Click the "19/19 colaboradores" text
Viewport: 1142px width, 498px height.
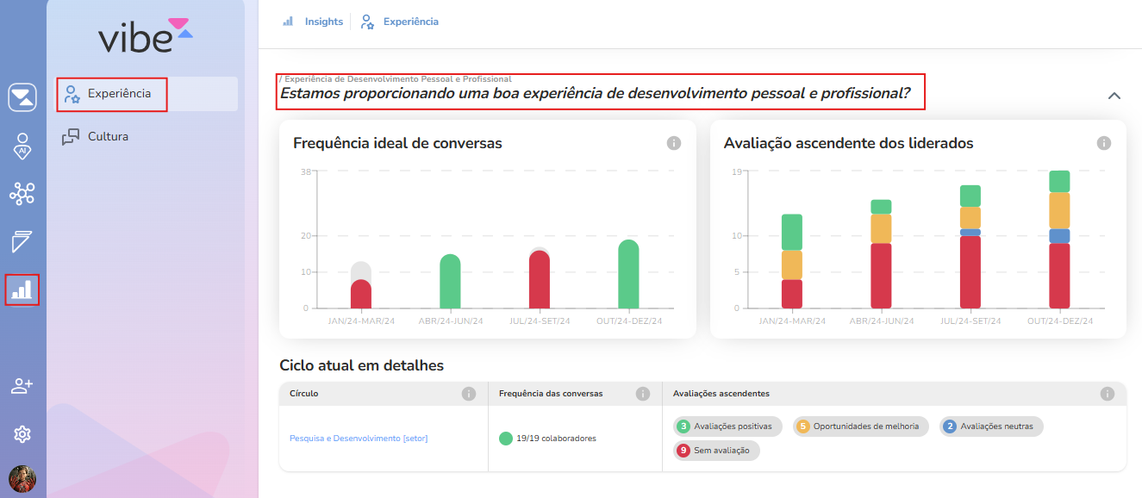556,439
